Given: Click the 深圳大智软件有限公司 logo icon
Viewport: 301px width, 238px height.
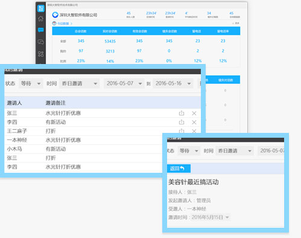Looking at the screenshot, I should click(55, 14).
